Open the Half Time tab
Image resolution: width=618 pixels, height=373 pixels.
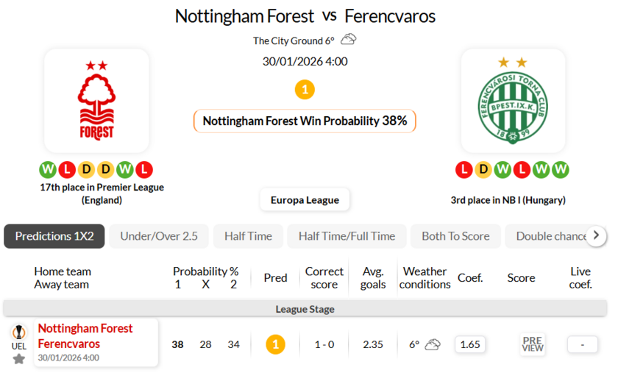tap(248, 236)
